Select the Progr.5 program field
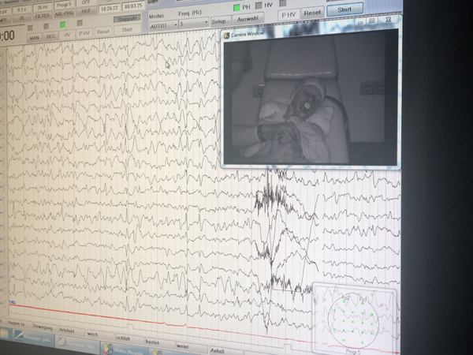This screenshot has width=473, height=355. click(x=64, y=5)
